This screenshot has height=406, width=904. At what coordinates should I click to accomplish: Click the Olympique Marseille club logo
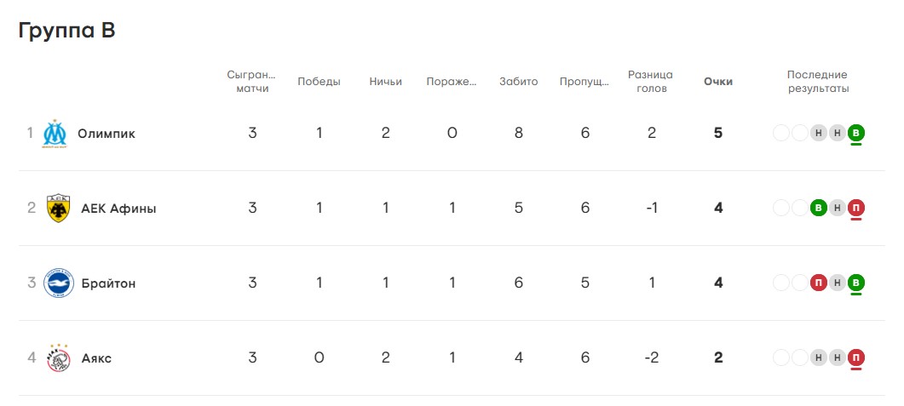(x=55, y=134)
